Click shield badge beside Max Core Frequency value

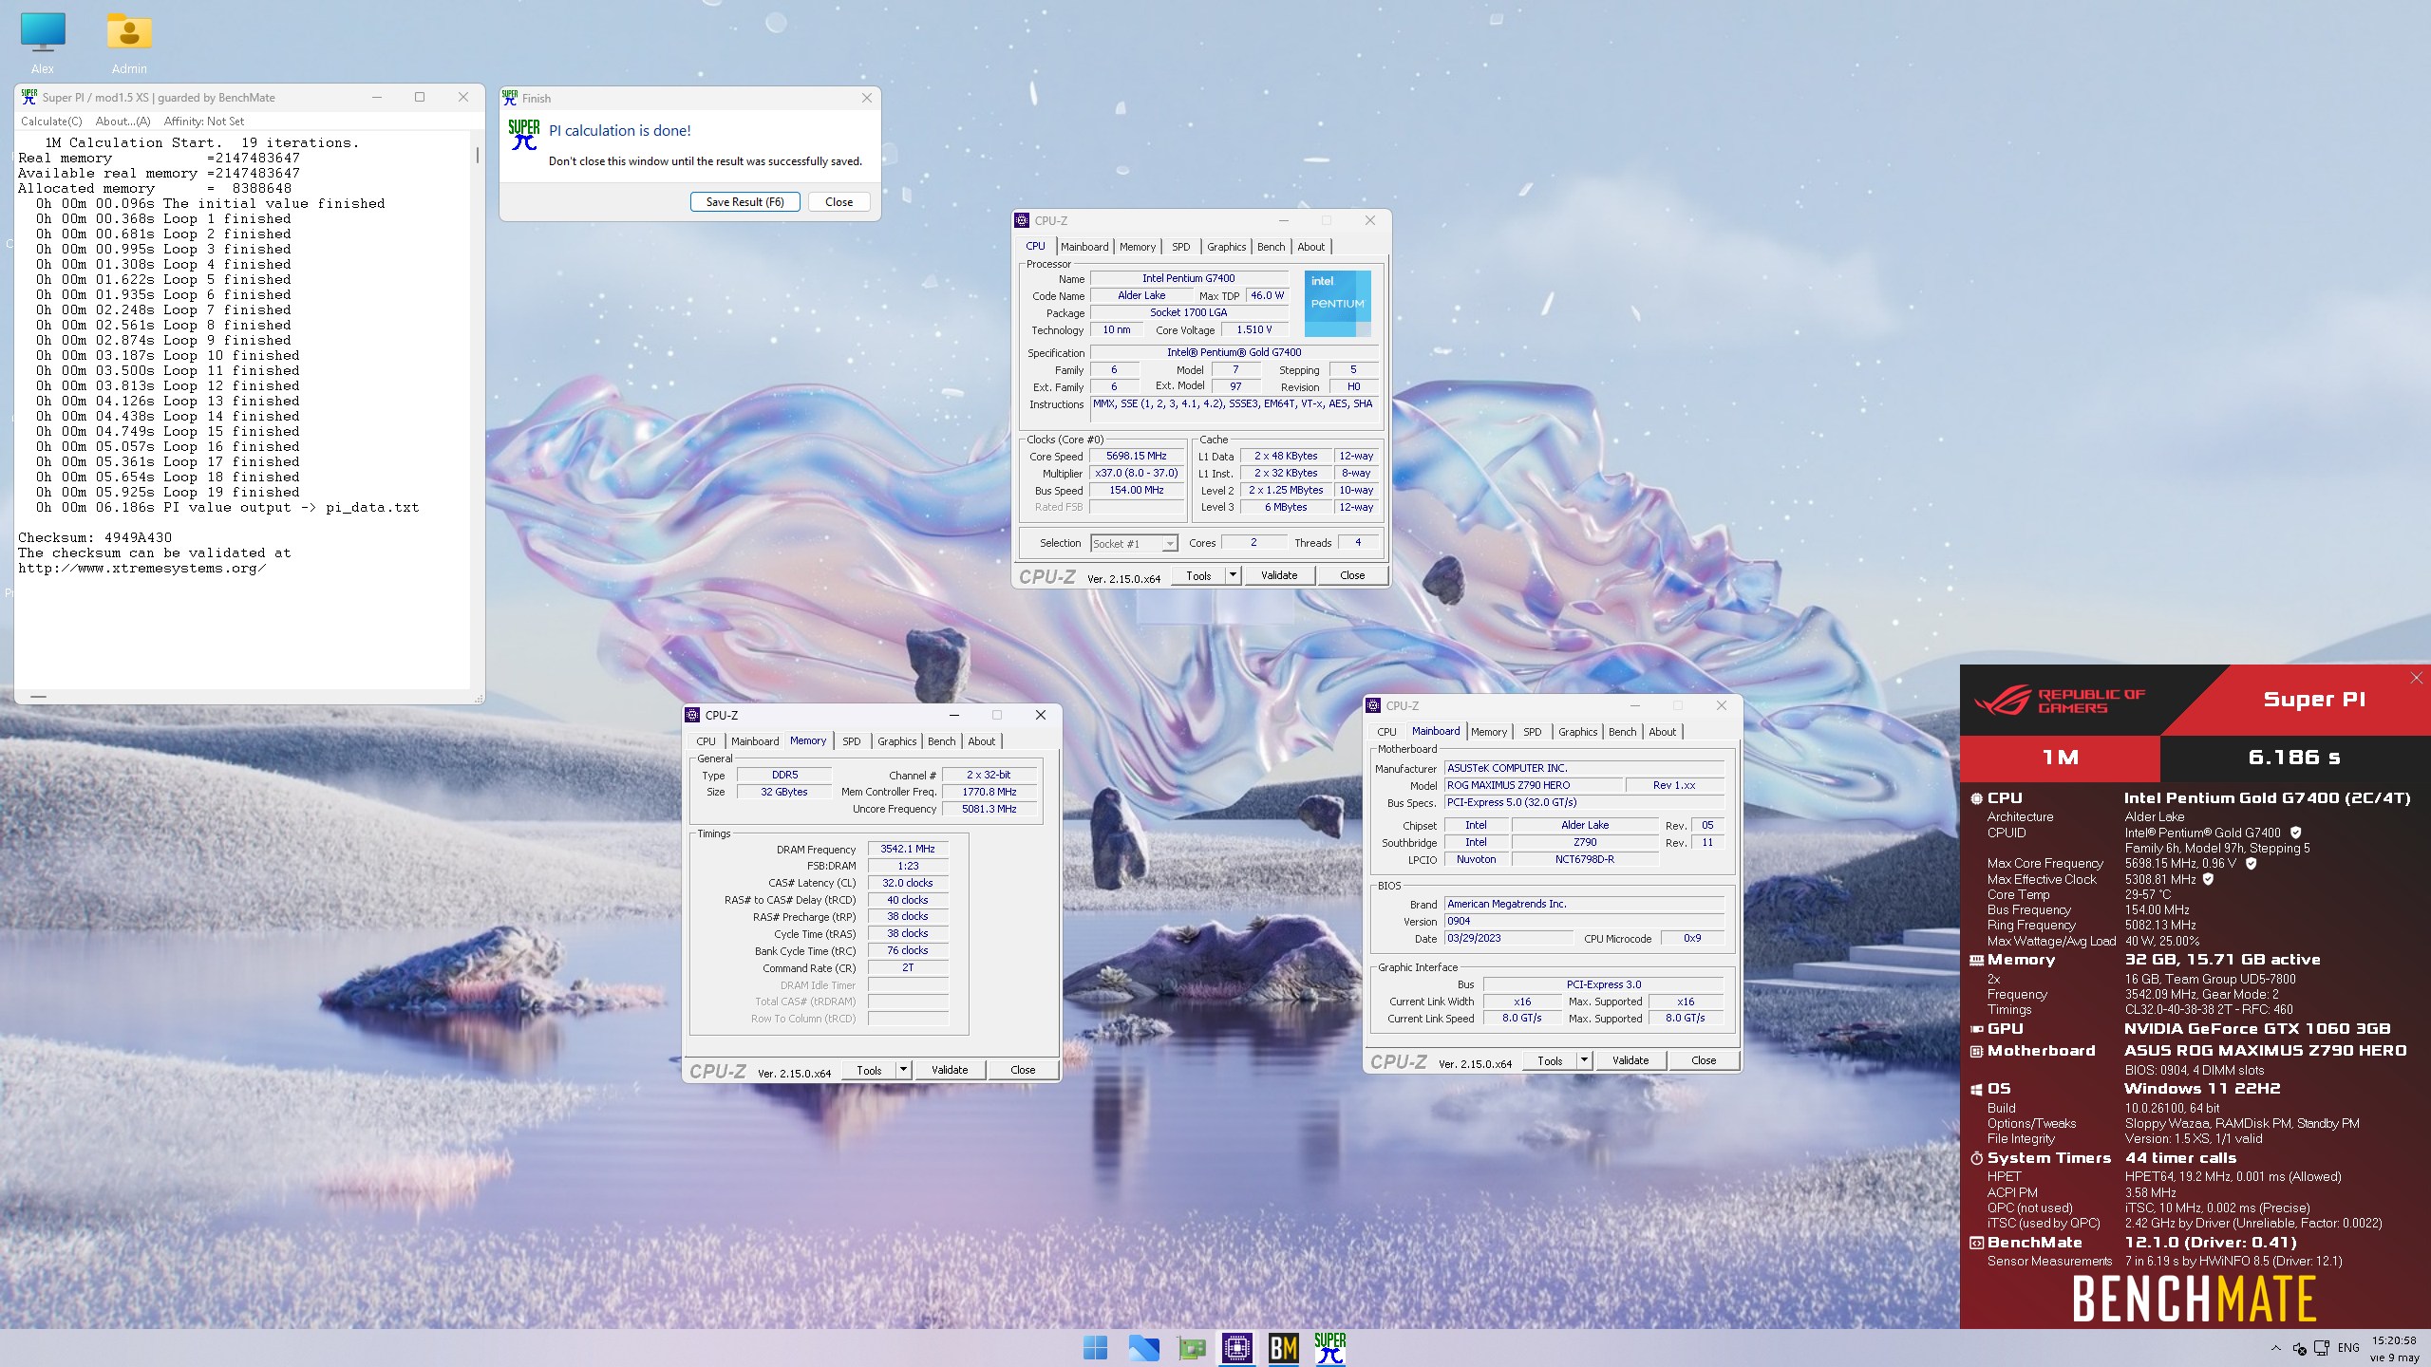click(x=2251, y=864)
